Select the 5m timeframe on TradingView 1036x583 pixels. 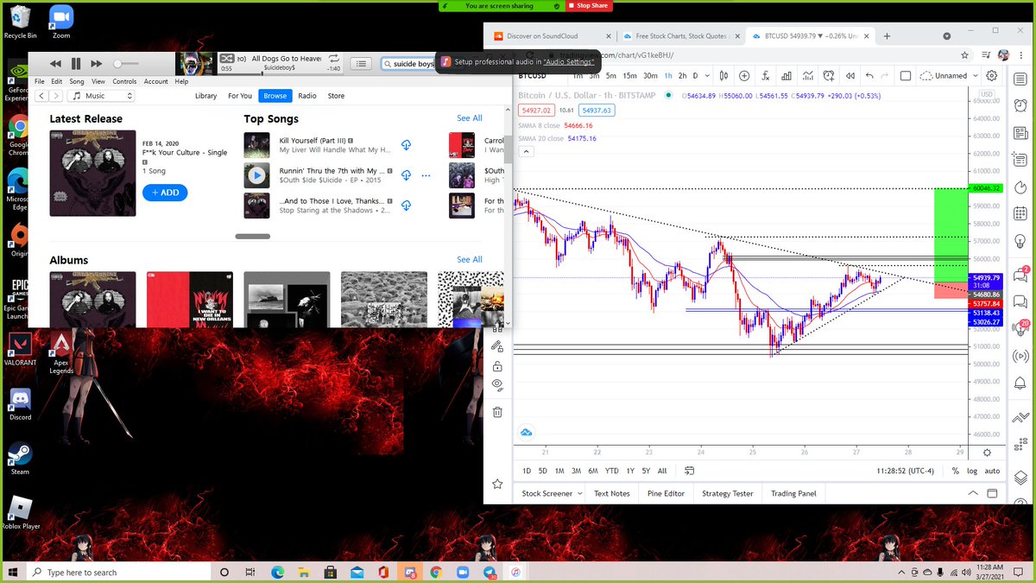coord(611,76)
